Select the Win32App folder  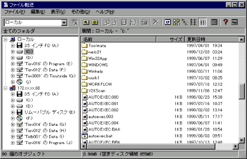(x=98, y=59)
